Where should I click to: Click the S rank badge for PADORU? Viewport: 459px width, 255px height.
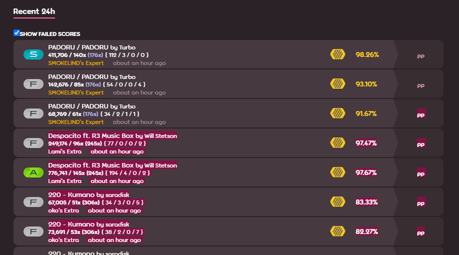[x=33, y=54]
